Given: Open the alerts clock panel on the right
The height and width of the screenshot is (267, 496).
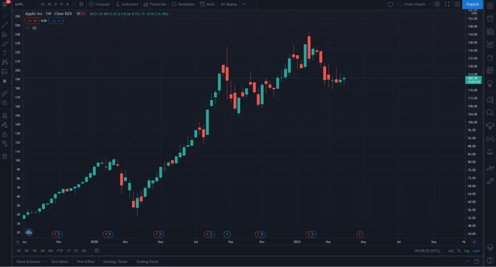Looking at the screenshot, I should click(490, 18).
